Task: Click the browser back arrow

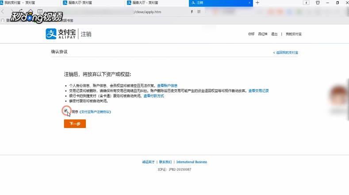Action: [x=3, y=11]
